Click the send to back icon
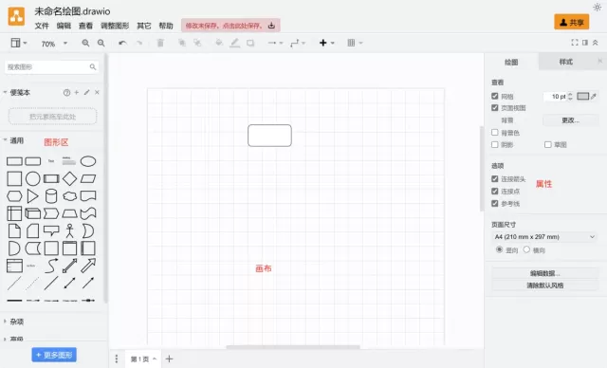607x368 pixels. click(x=197, y=43)
